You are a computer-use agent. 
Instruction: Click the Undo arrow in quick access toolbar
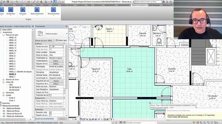pyautogui.click(x=17, y=2)
